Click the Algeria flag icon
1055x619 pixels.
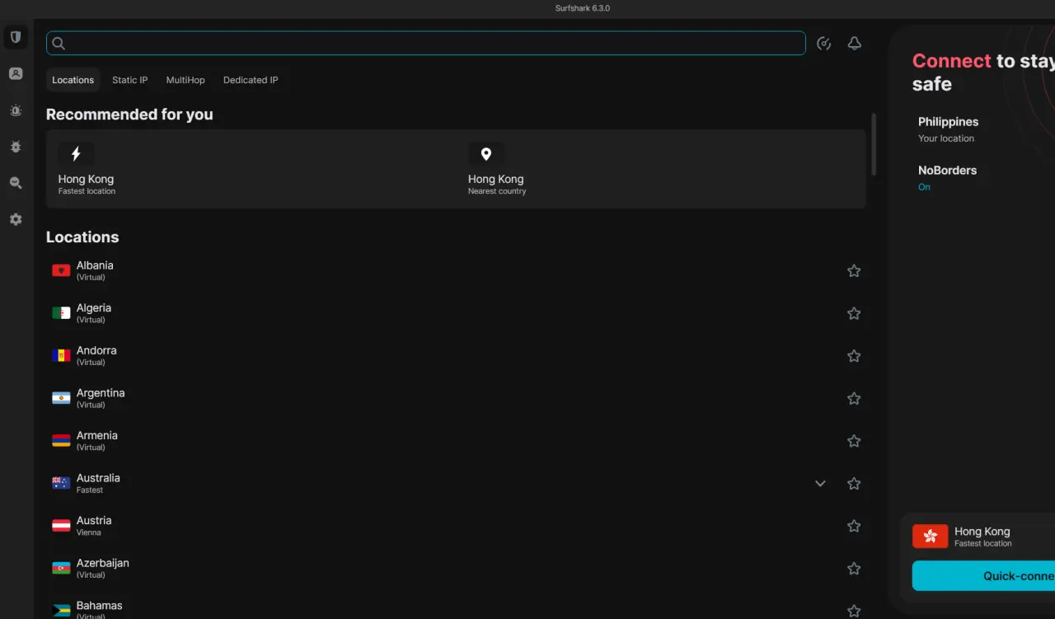pyautogui.click(x=61, y=313)
